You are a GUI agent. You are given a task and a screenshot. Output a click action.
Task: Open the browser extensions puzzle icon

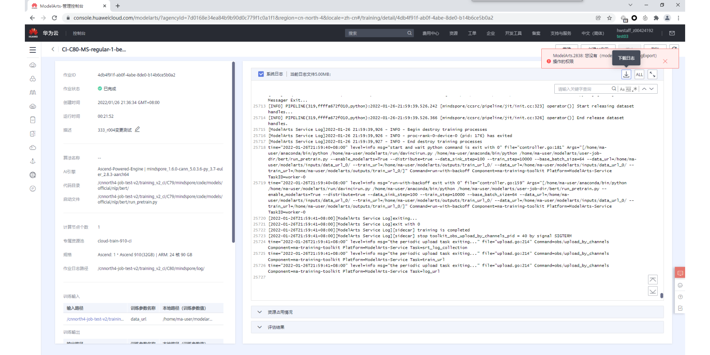(x=656, y=18)
